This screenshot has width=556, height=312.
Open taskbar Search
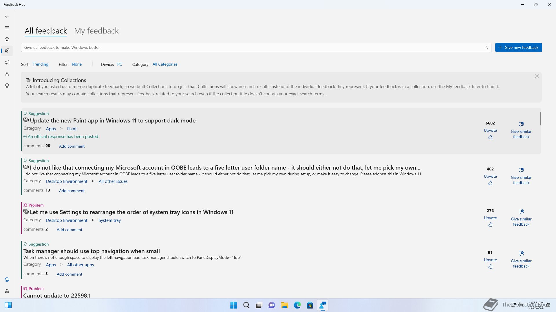246,305
